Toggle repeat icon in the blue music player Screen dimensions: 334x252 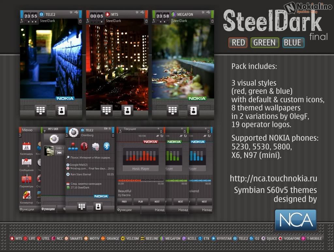click(209, 136)
